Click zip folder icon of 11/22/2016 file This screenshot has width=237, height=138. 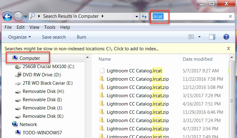(x=102, y=79)
